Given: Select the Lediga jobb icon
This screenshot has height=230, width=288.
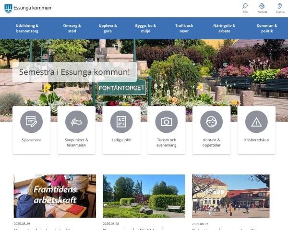Looking at the screenshot, I should [121, 122].
